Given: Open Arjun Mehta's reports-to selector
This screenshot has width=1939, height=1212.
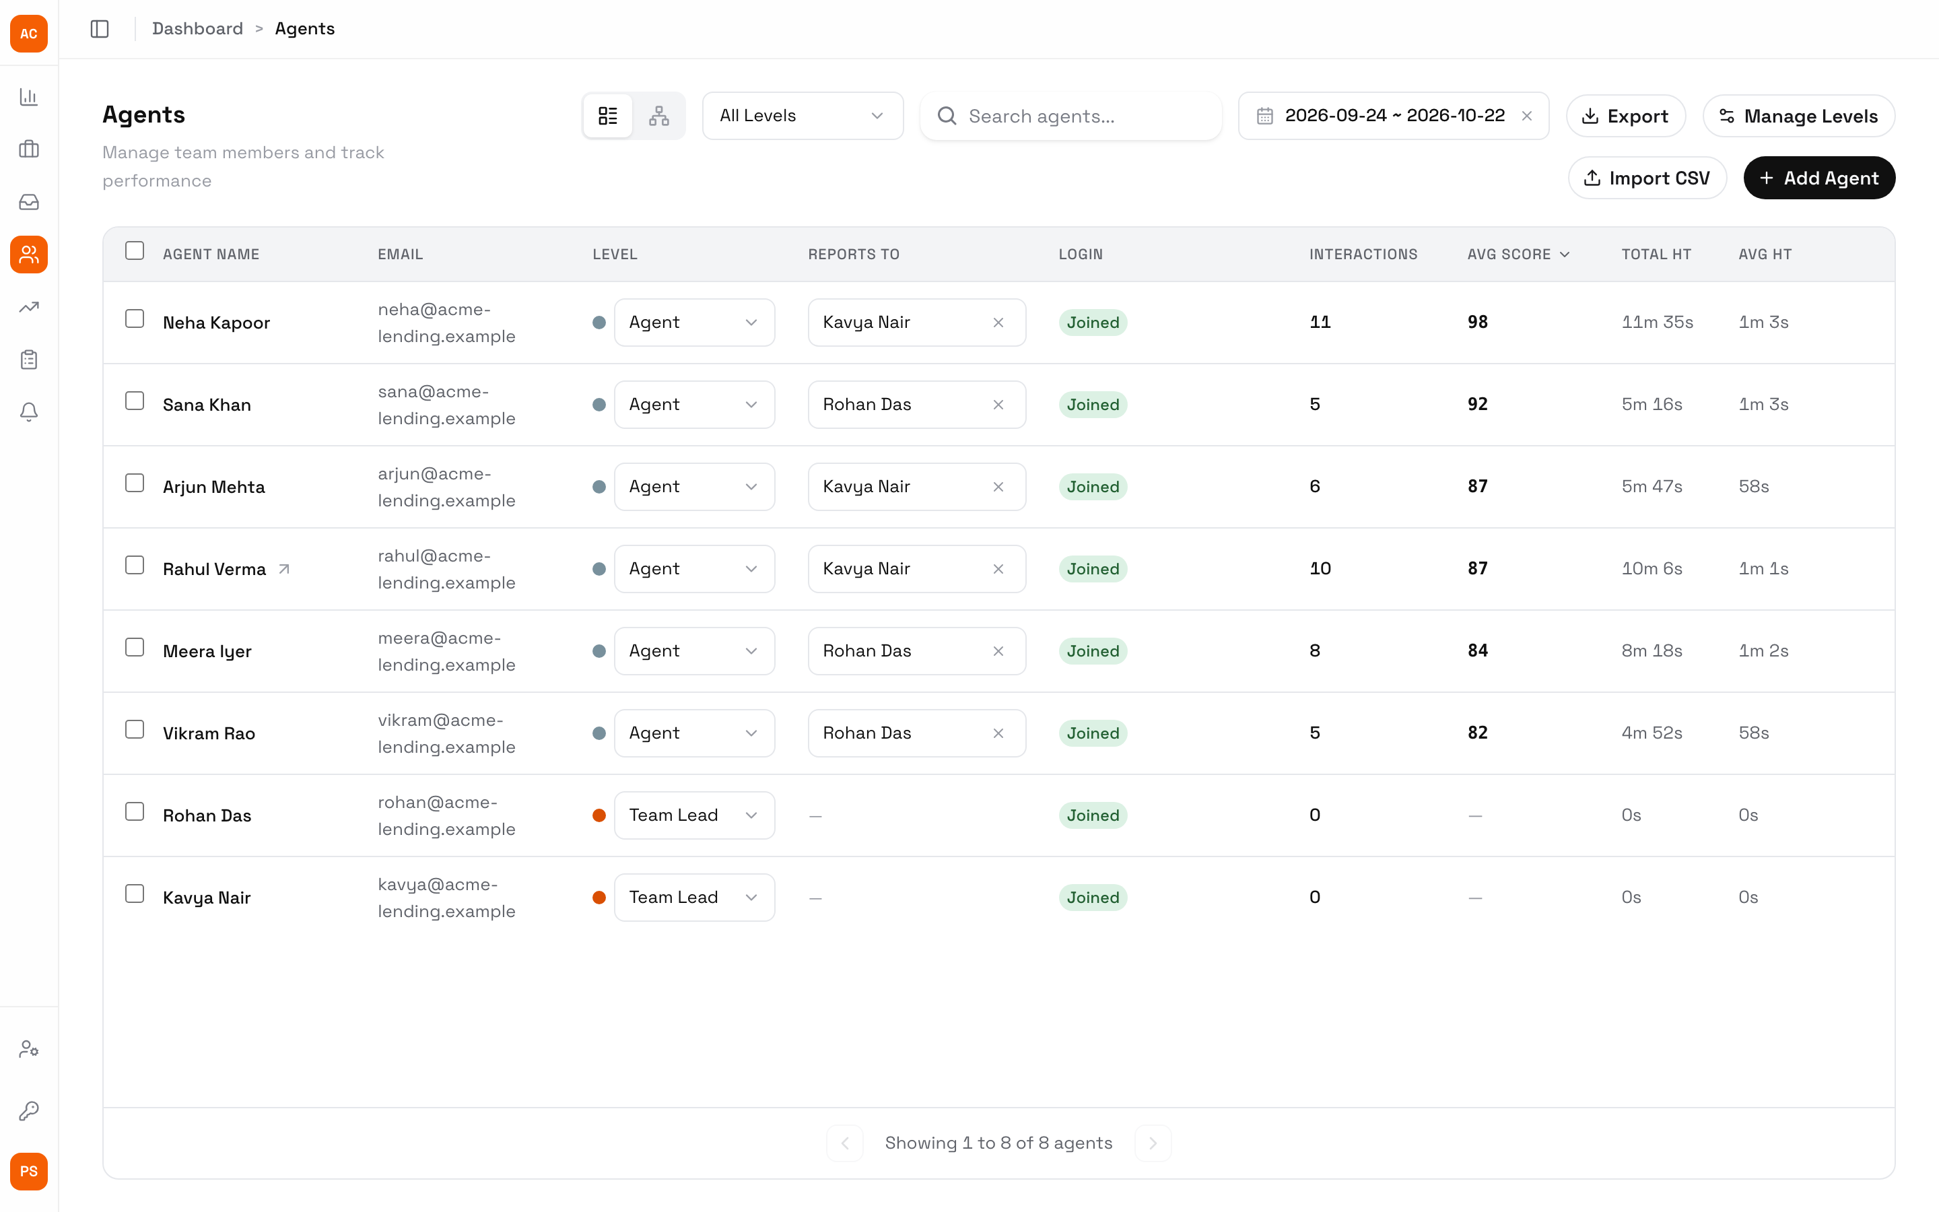Looking at the screenshot, I should (x=916, y=487).
